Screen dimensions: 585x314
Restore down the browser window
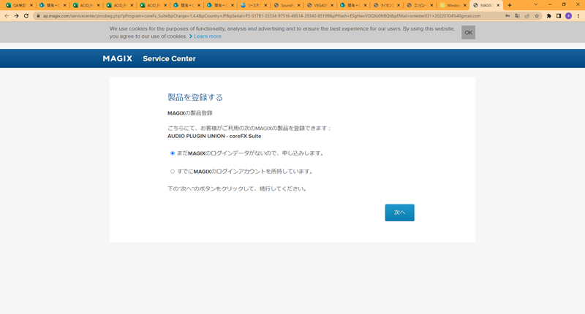(564, 5)
